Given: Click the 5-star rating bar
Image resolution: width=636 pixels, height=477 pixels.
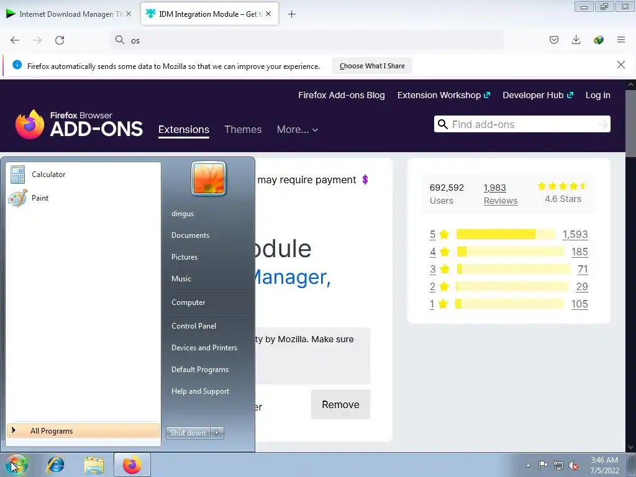Looking at the screenshot, I should (506, 234).
